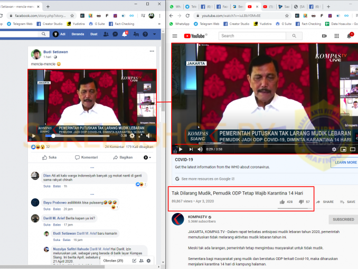Open options menu on Budi Setiawan post

point(152,51)
